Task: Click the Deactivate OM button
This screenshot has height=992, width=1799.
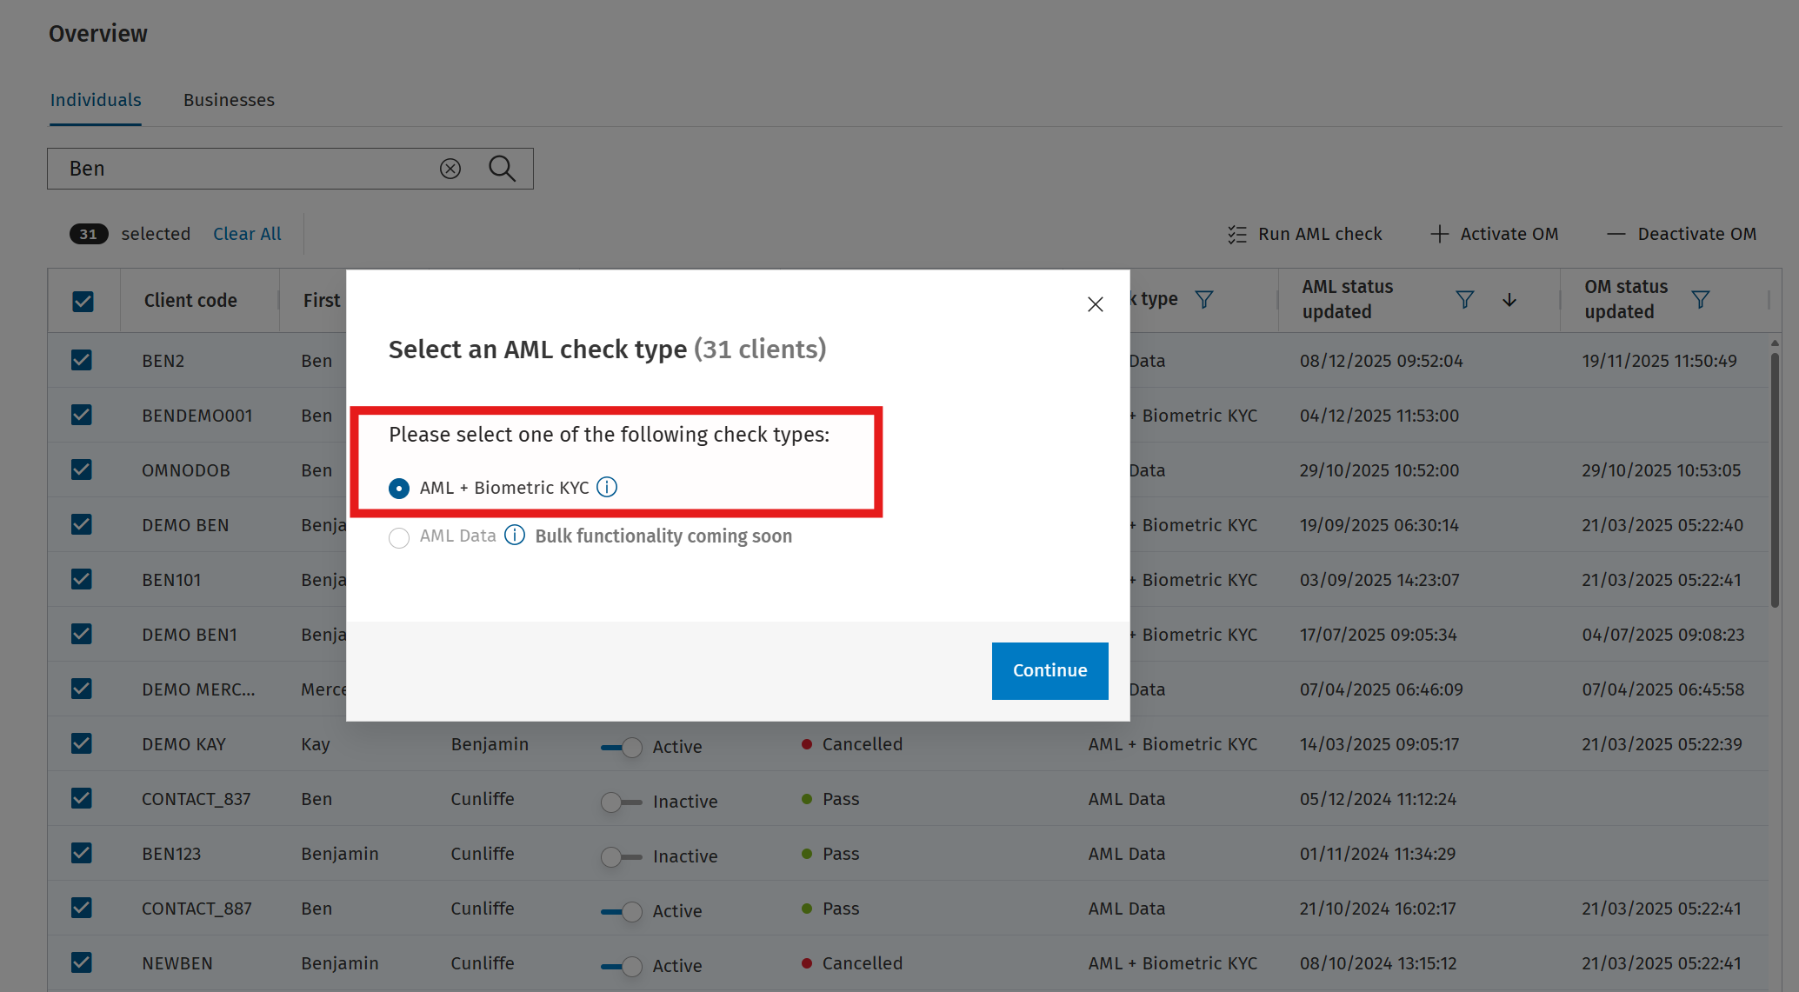Action: pyautogui.click(x=1682, y=234)
